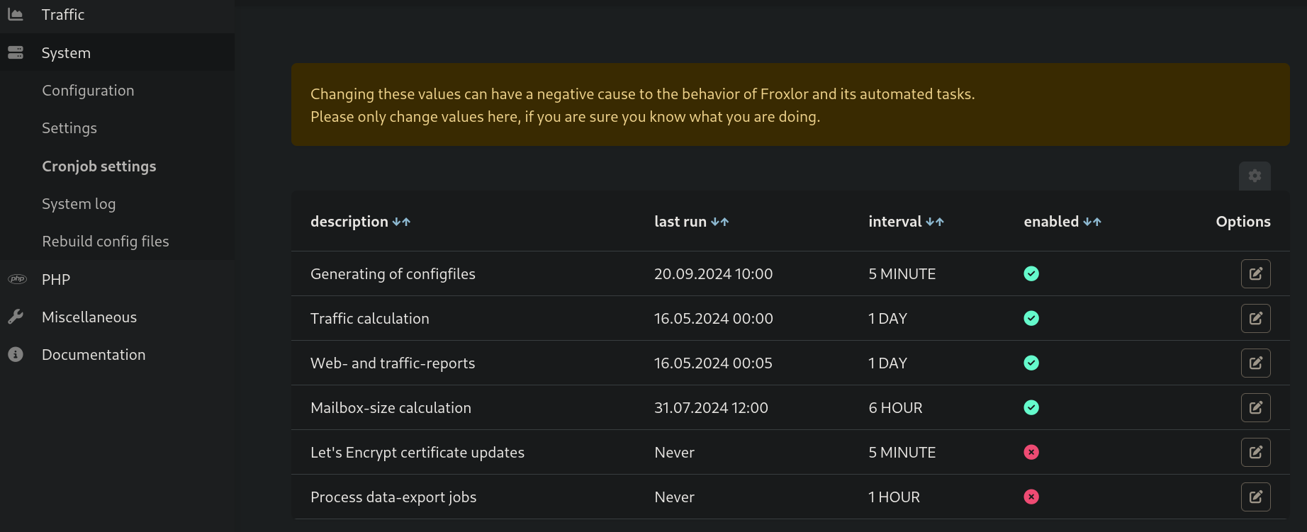Click the Traffic chart icon in sidebar
The width and height of the screenshot is (1307, 532).
pyautogui.click(x=16, y=14)
